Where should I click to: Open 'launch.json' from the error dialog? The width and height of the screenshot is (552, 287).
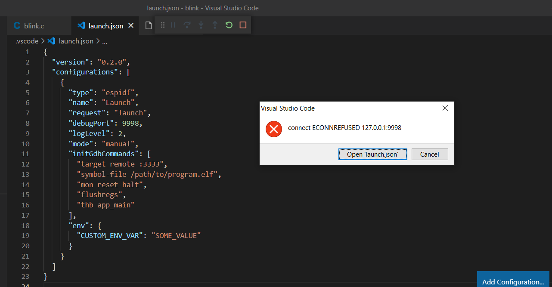[372, 154]
